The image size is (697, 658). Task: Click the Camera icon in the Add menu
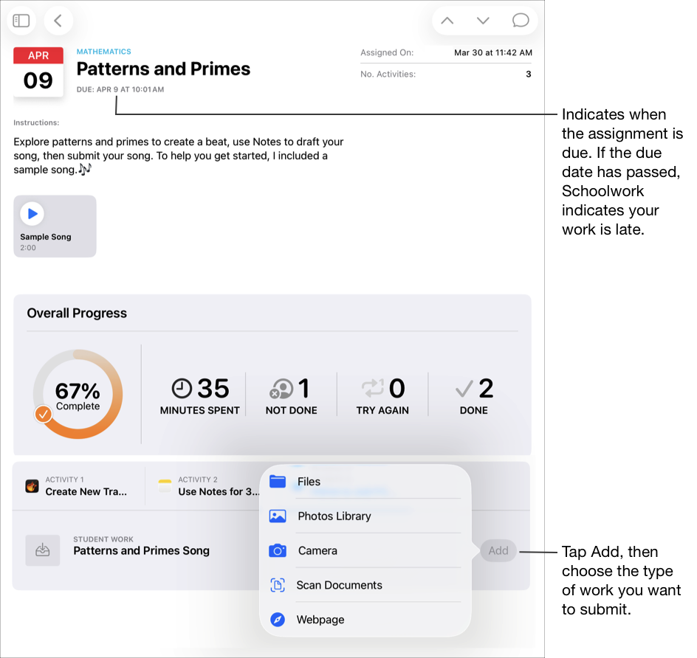[x=277, y=550]
